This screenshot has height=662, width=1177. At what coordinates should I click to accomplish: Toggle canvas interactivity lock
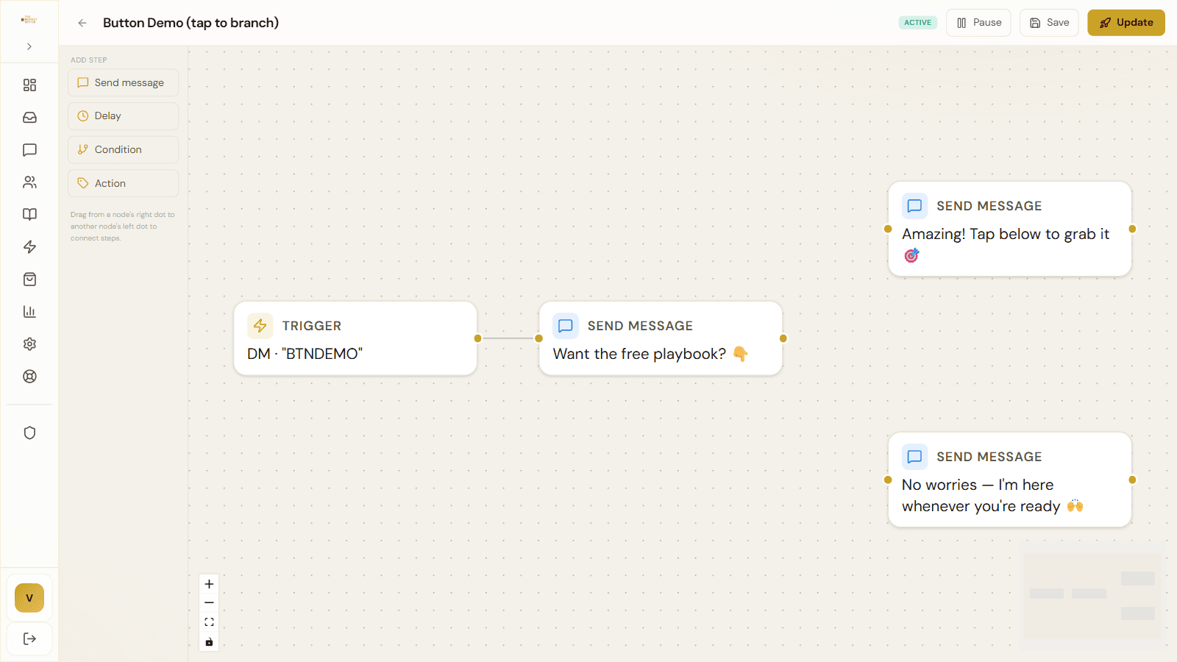(209, 642)
